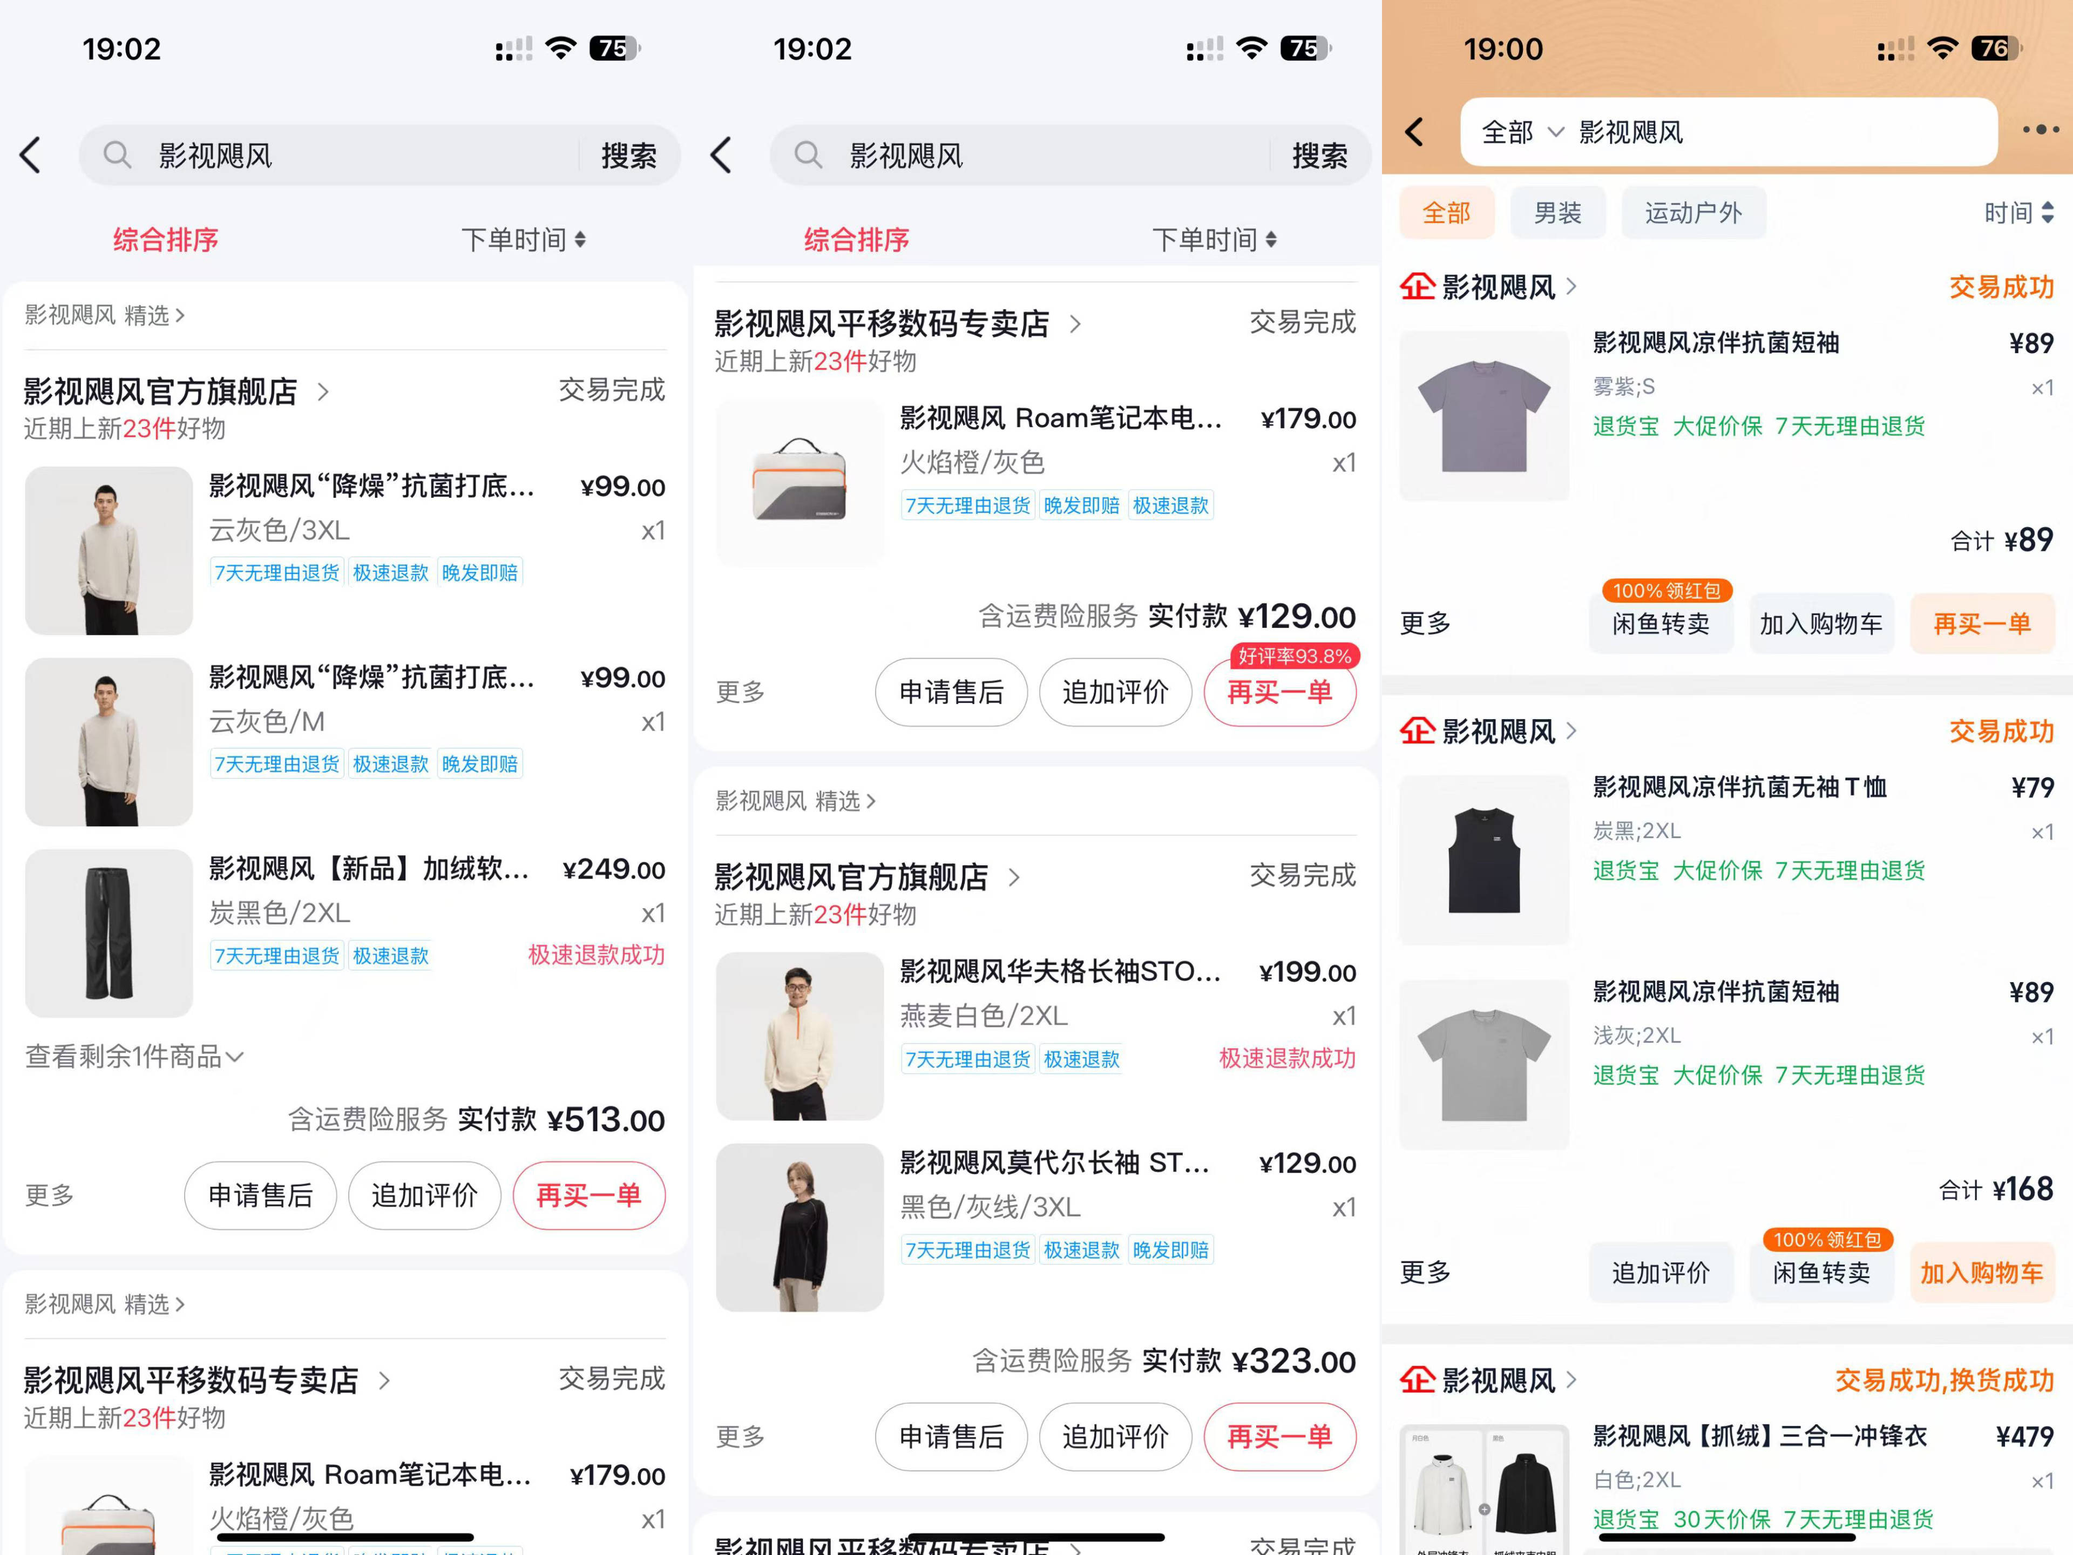Screen dimensions: 2073x1555
Task: Open store chevron beside 影视飓风官方旗舰店 on the left
Action: (323, 392)
